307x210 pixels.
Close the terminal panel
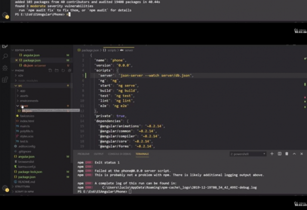pyautogui.click(x=301, y=154)
